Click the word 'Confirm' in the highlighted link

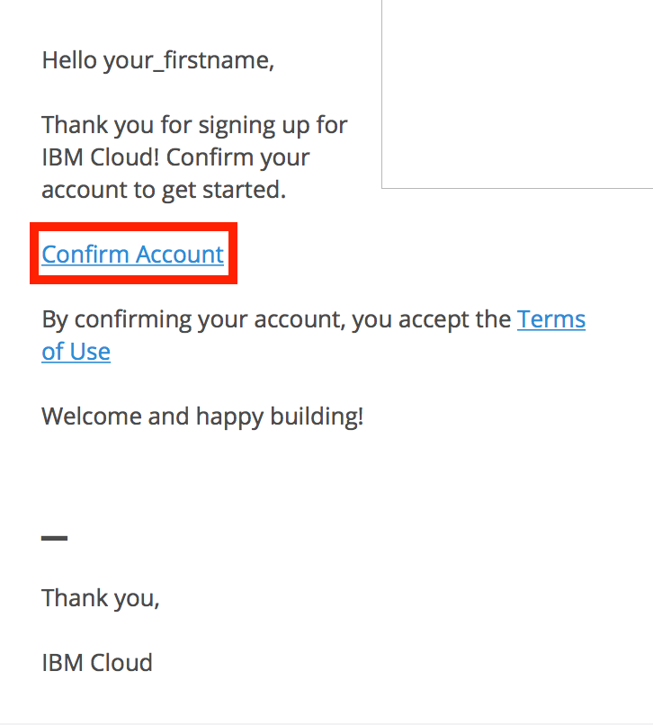85,255
